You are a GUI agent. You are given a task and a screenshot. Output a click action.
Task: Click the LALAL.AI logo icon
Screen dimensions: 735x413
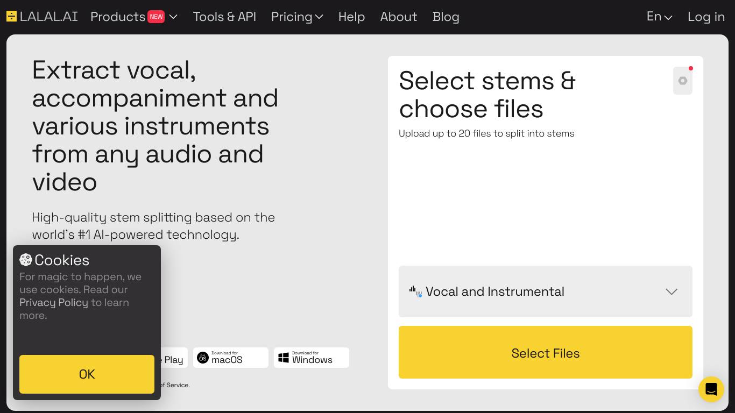[x=11, y=16]
